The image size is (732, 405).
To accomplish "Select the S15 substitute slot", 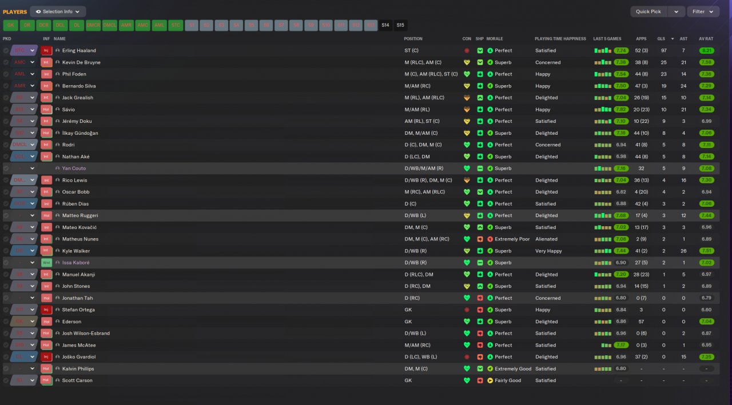I will click(400, 25).
